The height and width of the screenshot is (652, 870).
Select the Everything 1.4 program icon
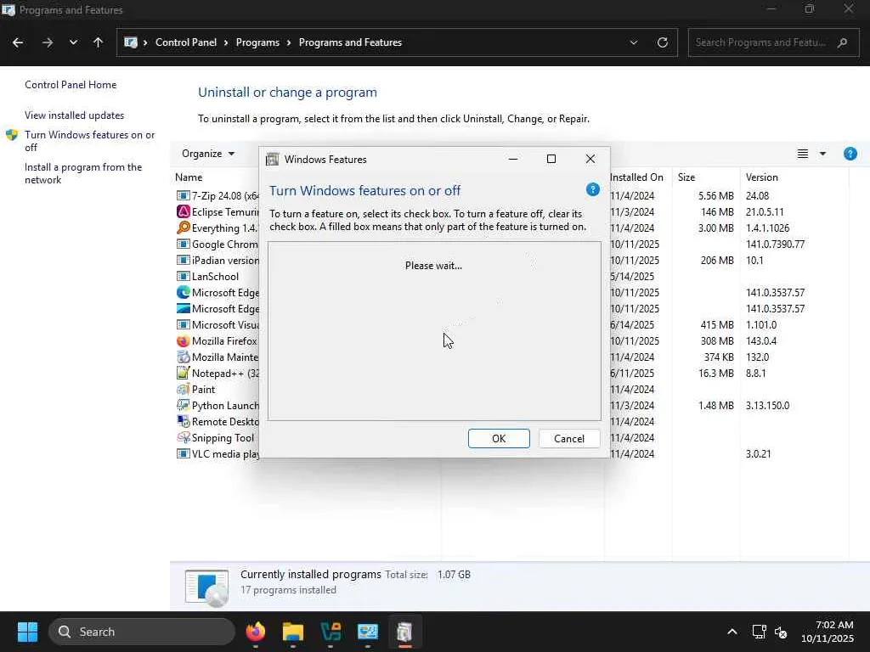(x=184, y=228)
